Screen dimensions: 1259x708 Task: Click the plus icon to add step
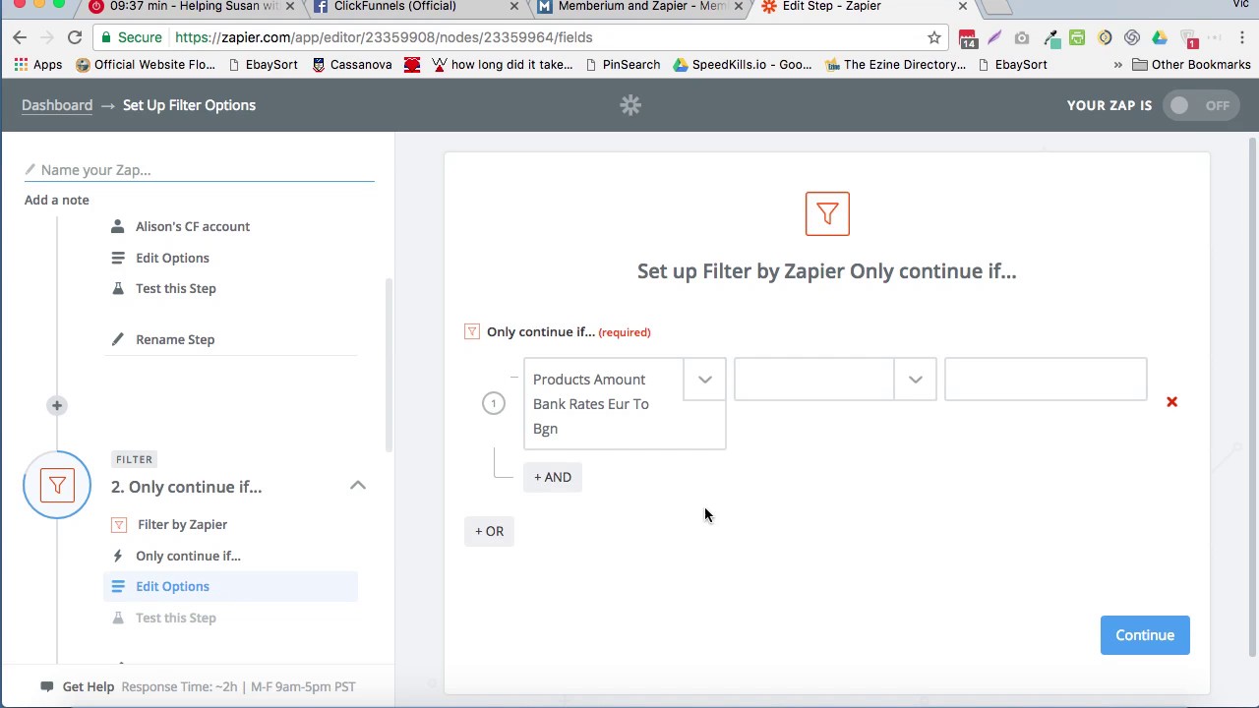(57, 405)
